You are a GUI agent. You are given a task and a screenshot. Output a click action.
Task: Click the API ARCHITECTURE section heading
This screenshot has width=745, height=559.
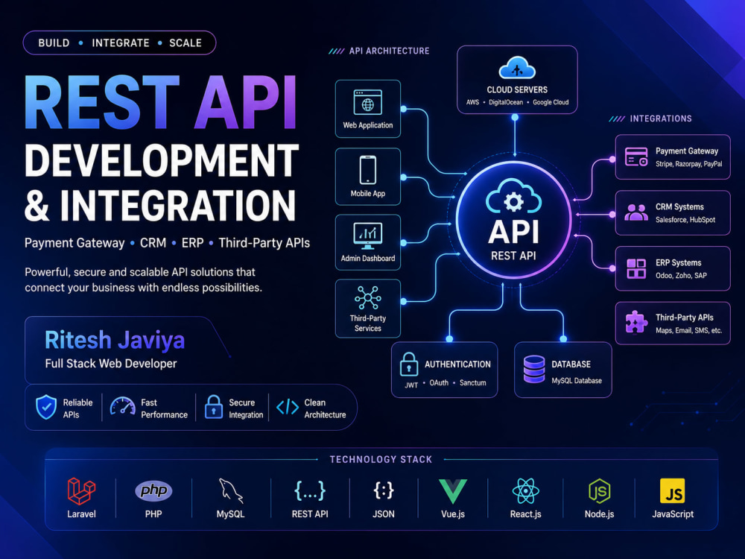[x=389, y=51]
